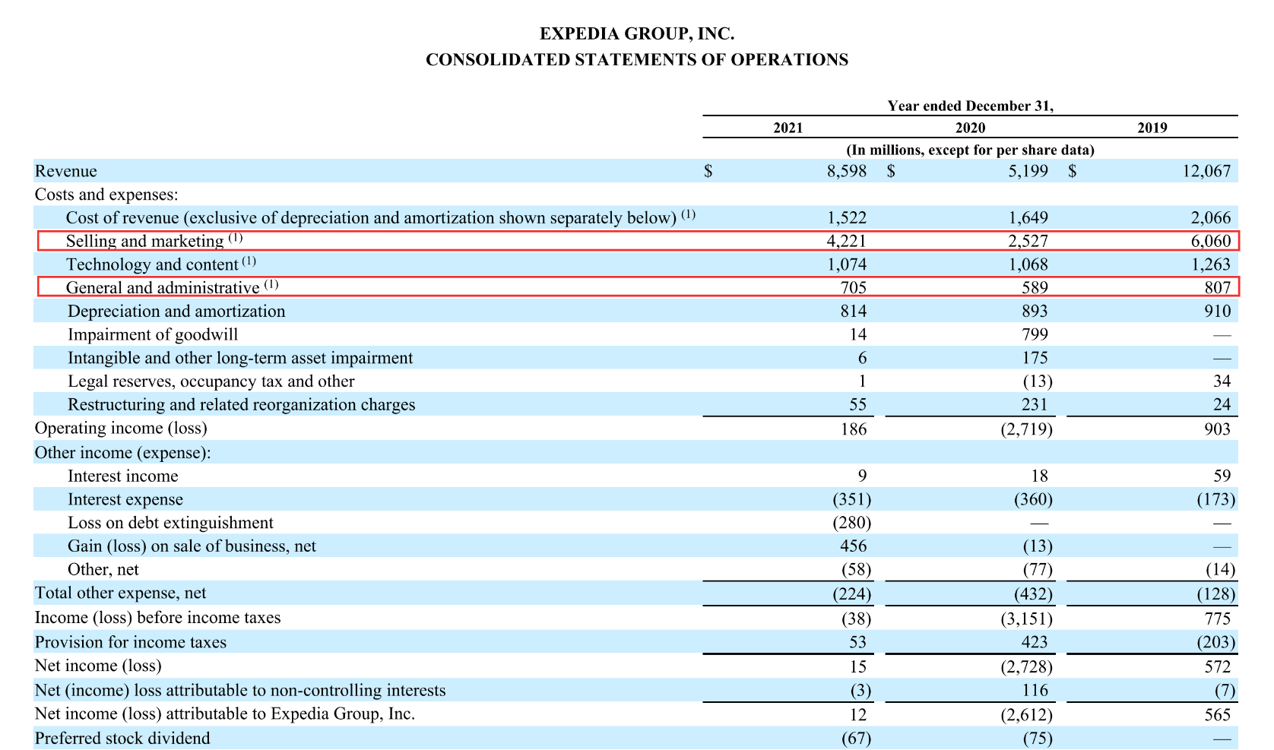Click the 2020 Impairment of goodwill value 799
The width and height of the screenshot is (1274, 750).
[1035, 334]
